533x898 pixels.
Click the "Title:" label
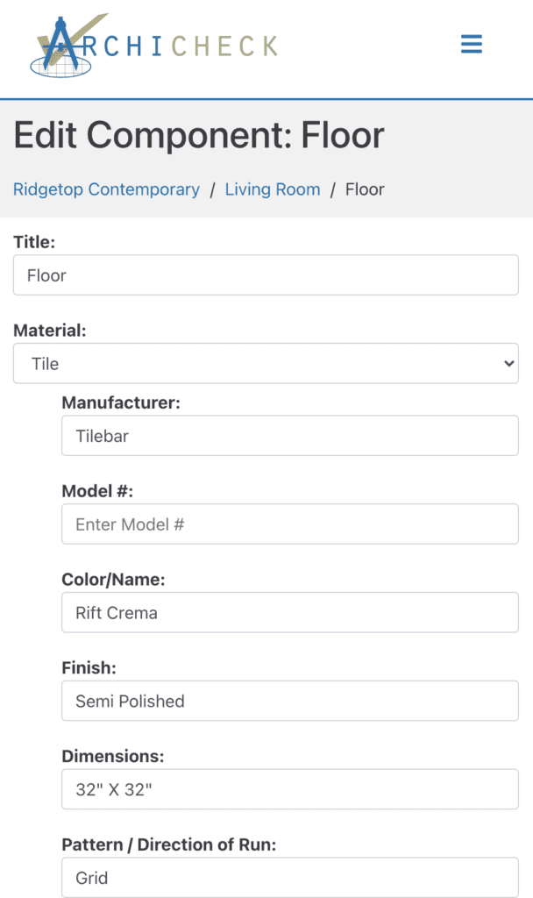click(x=34, y=242)
